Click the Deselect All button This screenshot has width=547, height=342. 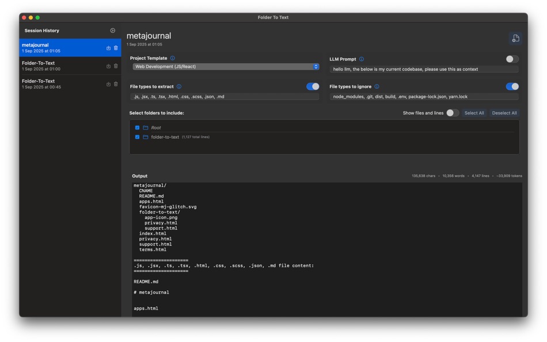(x=504, y=113)
